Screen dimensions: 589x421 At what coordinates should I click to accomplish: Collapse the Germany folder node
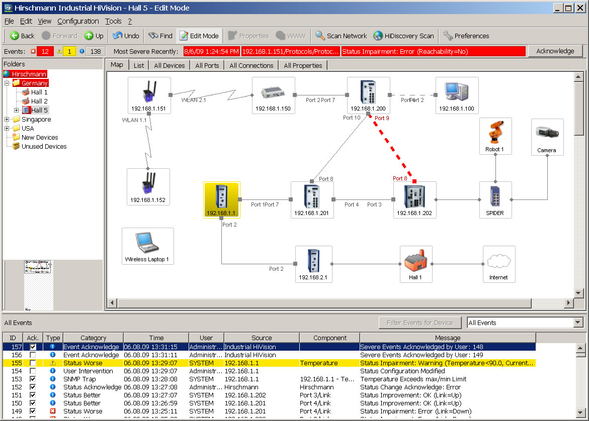[7, 83]
